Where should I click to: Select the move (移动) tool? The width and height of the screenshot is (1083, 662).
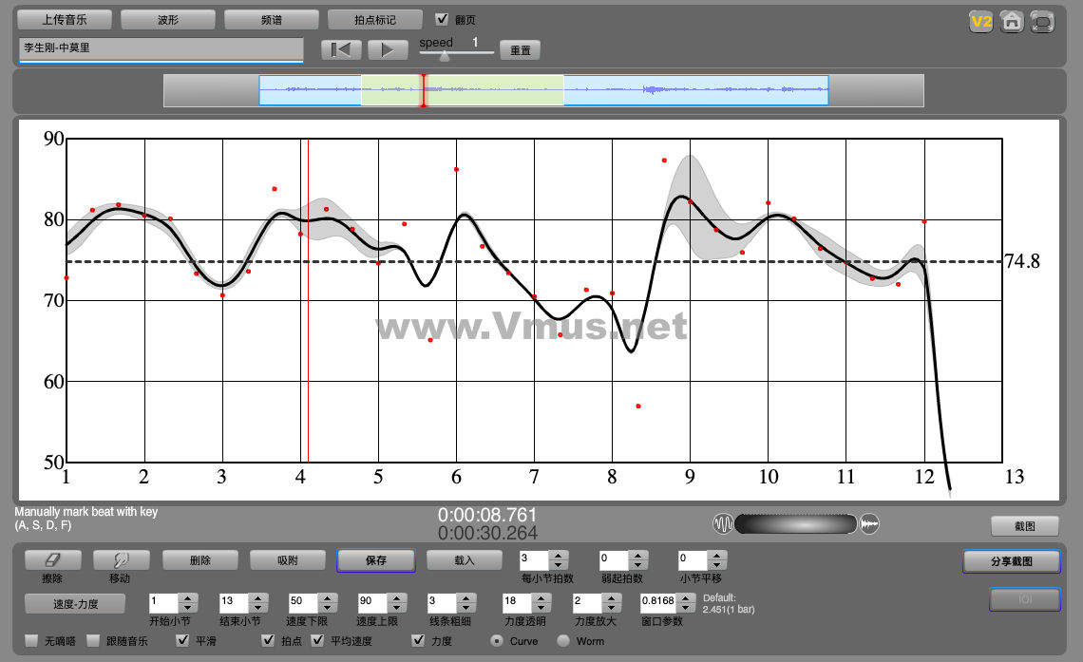pos(120,560)
